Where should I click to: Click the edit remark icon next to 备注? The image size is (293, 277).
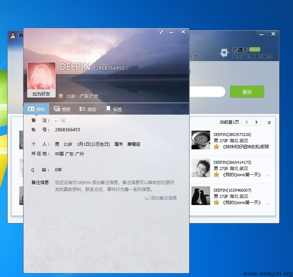coord(63,120)
